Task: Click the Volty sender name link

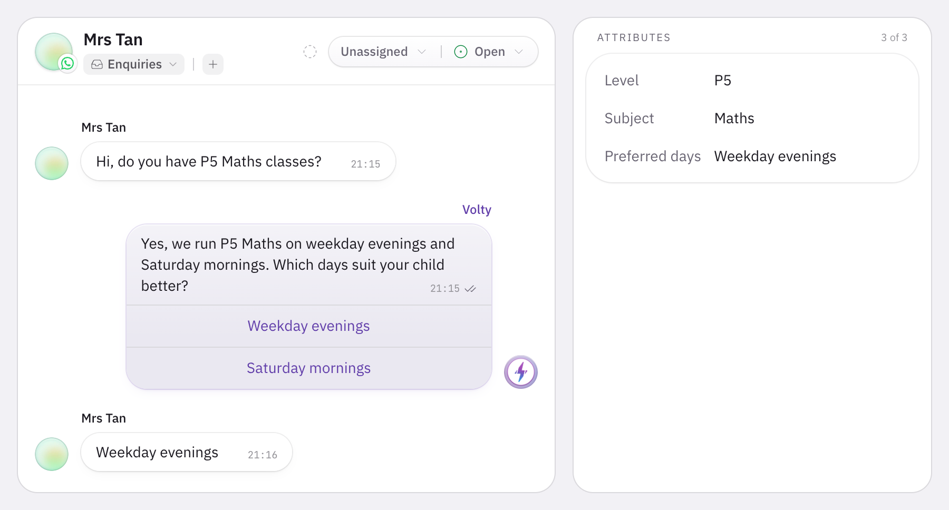Action: click(x=477, y=210)
